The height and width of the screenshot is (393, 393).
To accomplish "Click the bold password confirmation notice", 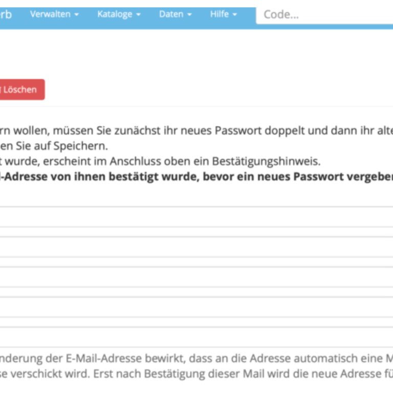I will (196, 177).
